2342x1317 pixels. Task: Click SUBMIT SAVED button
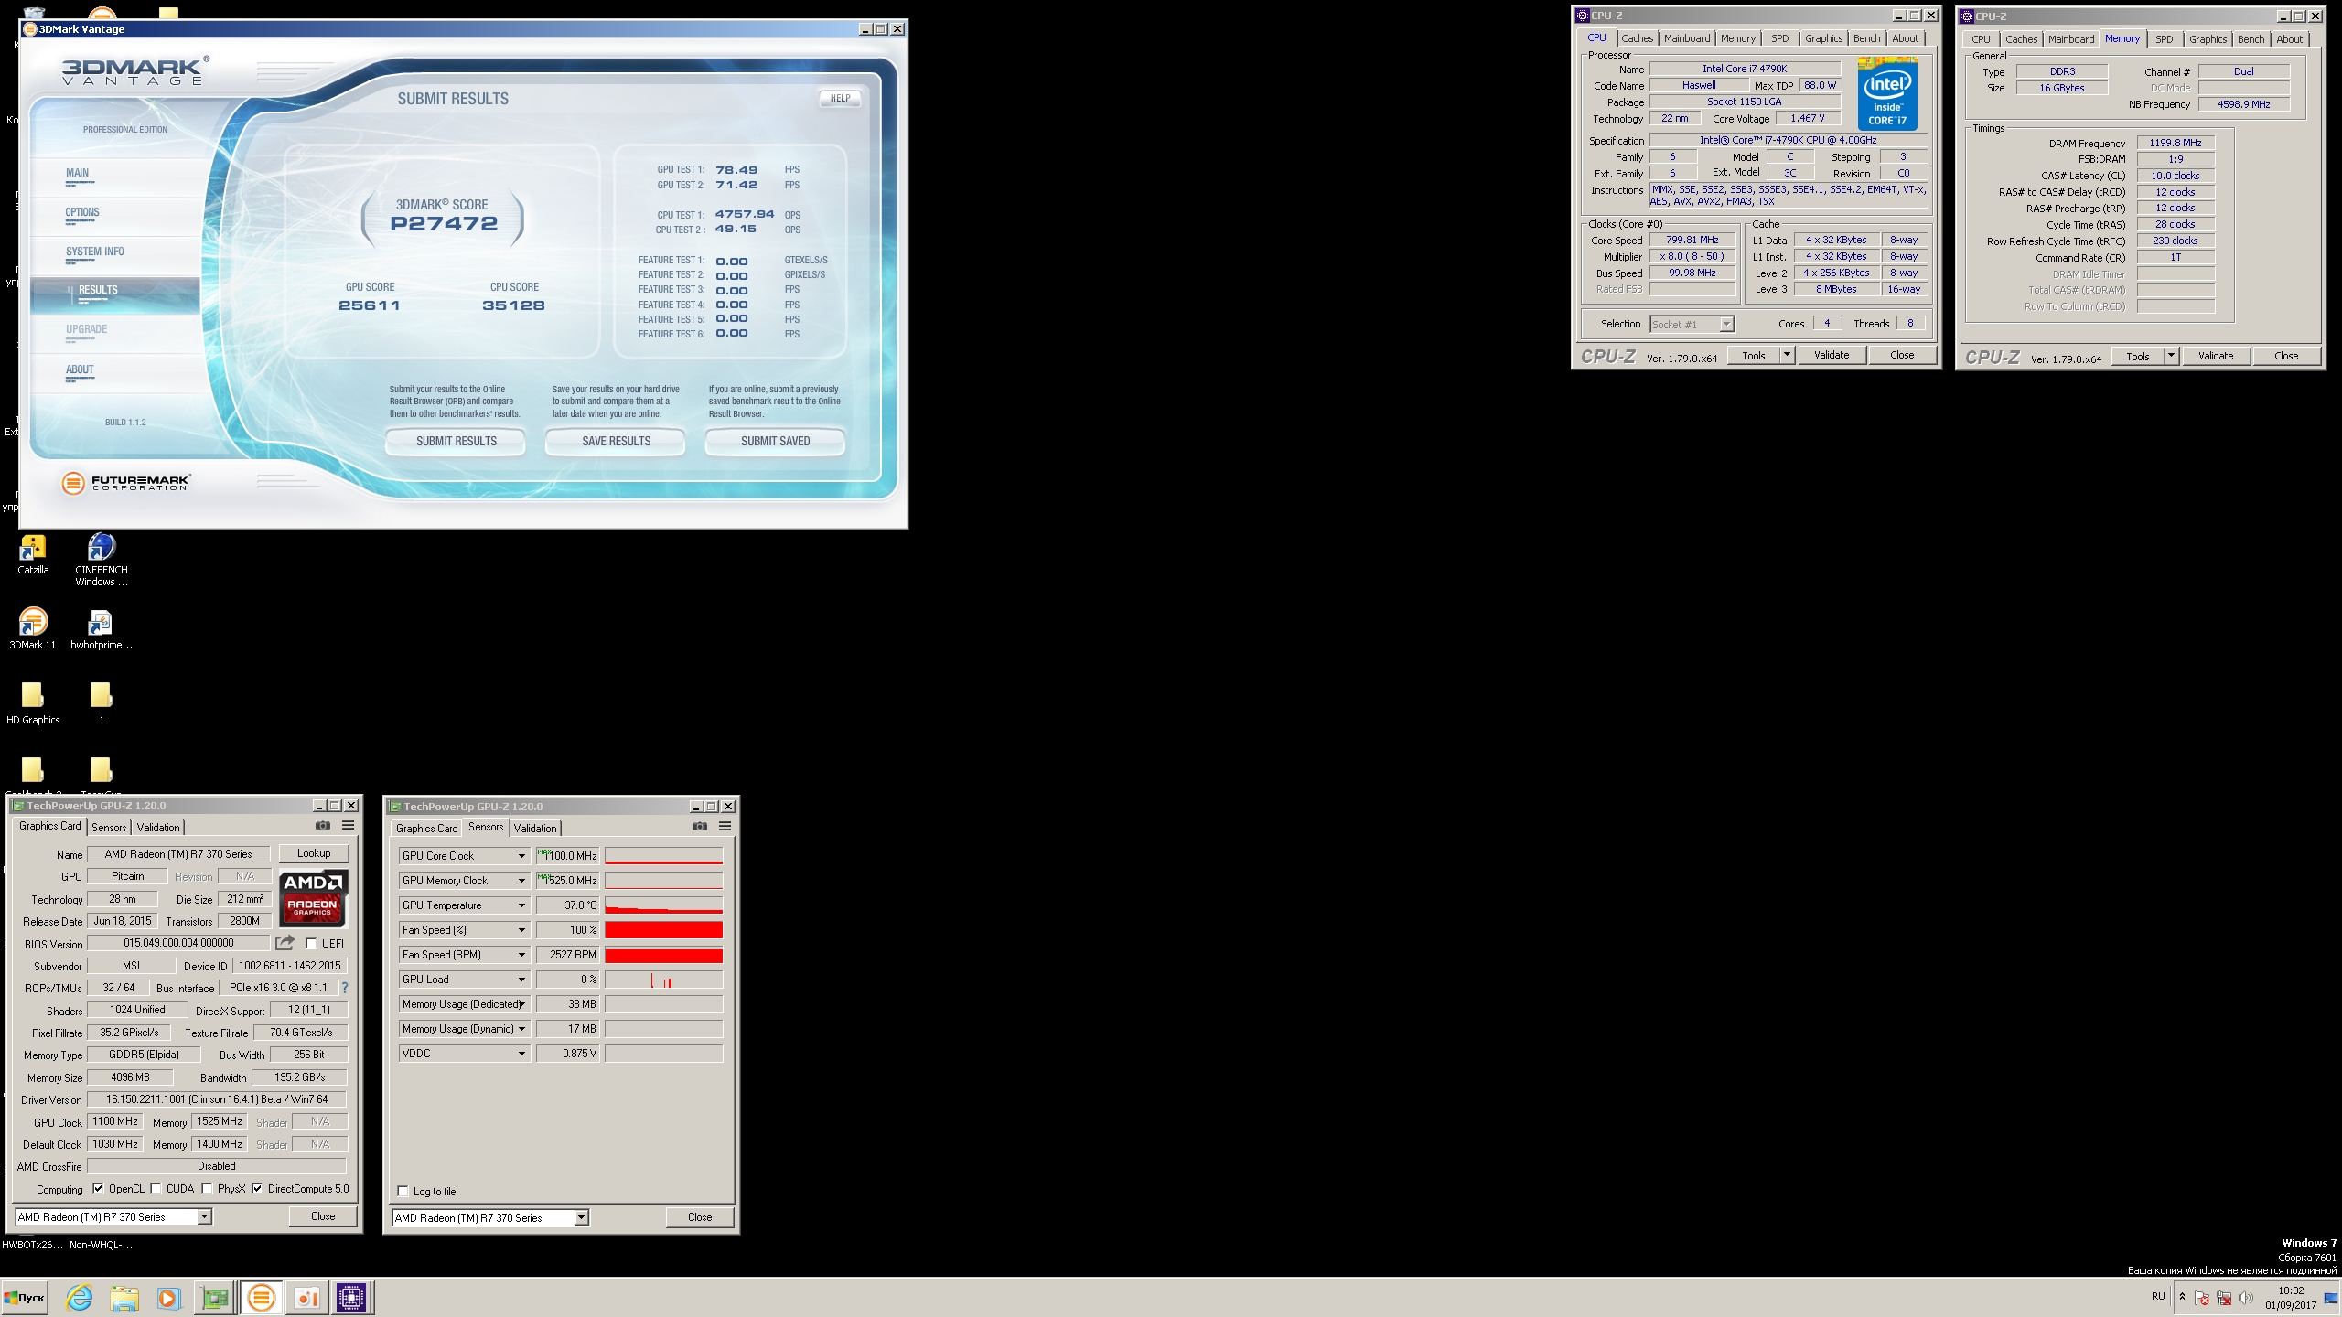[775, 441]
